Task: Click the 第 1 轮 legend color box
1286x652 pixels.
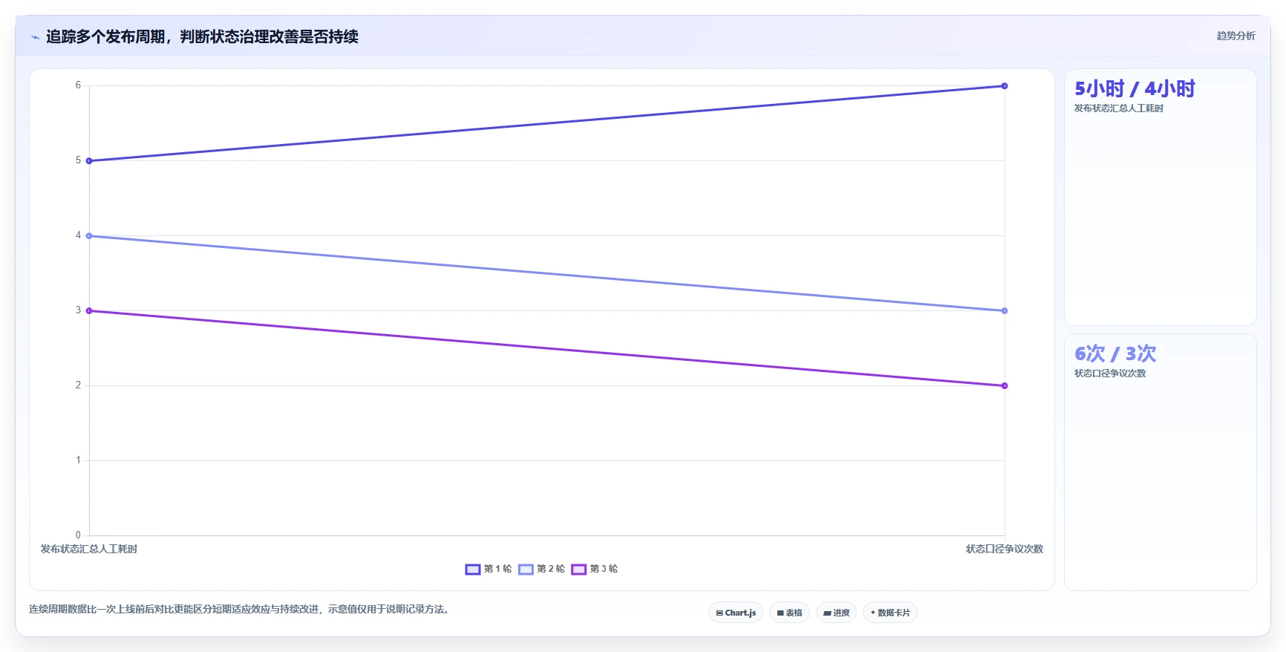Action: point(473,570)
